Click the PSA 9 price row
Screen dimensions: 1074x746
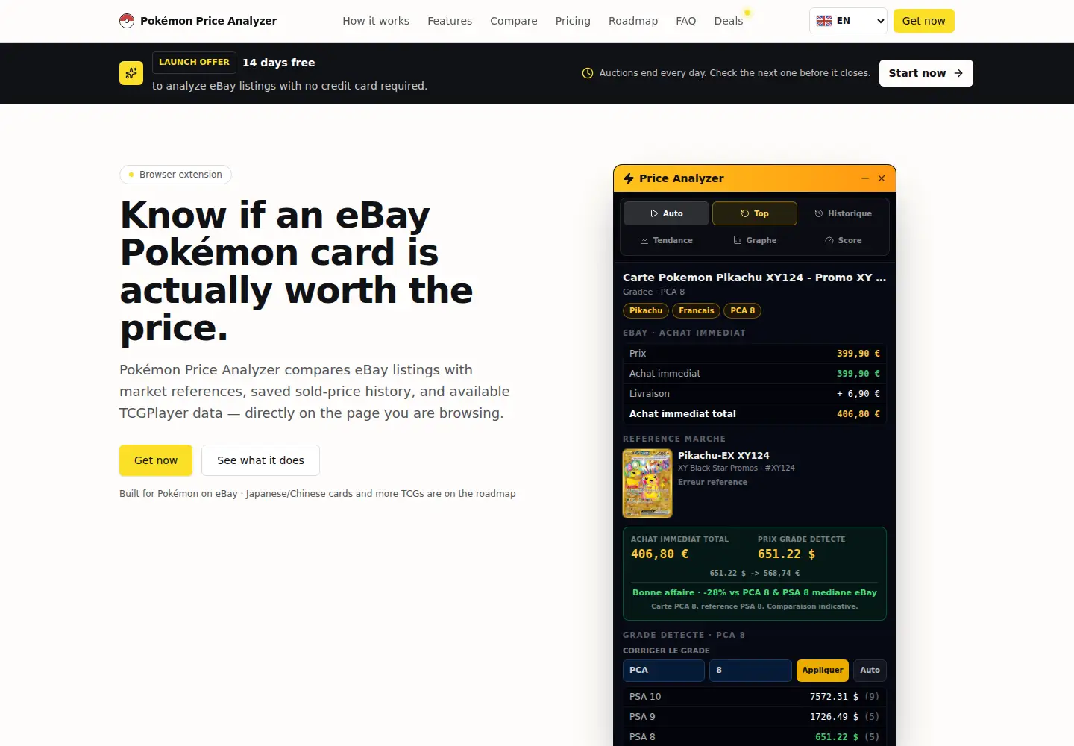[x=755, y=717]
